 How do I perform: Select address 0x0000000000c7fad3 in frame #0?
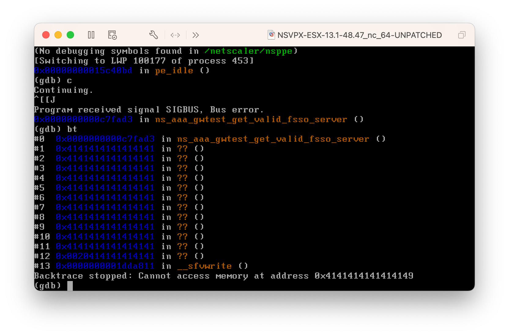105,139
